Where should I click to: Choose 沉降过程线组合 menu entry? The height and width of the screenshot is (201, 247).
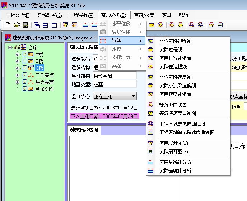click(x=188, y=58)
